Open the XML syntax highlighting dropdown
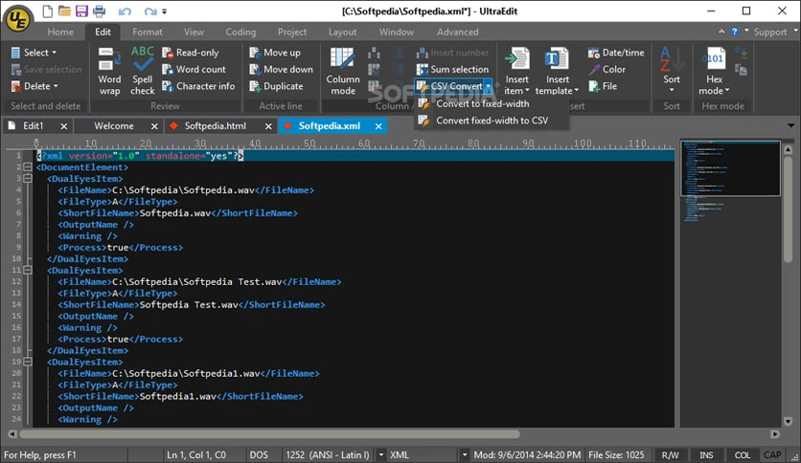The width and height of the screenshot is (801, 463). pyautogui.click(x=465, y=454)
